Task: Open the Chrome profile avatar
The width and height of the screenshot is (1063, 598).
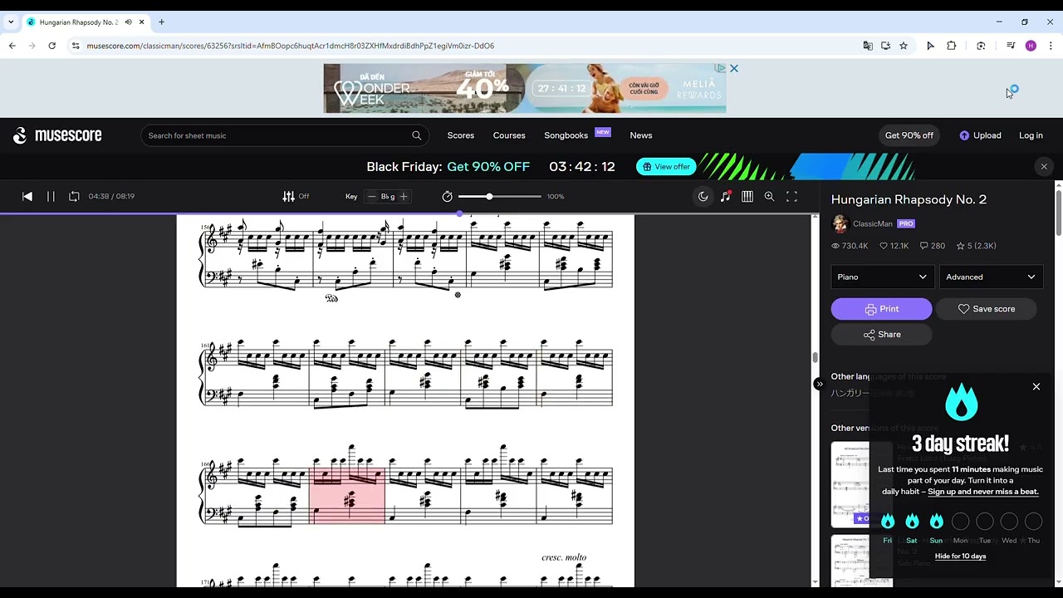Action: click(1031, 46)
